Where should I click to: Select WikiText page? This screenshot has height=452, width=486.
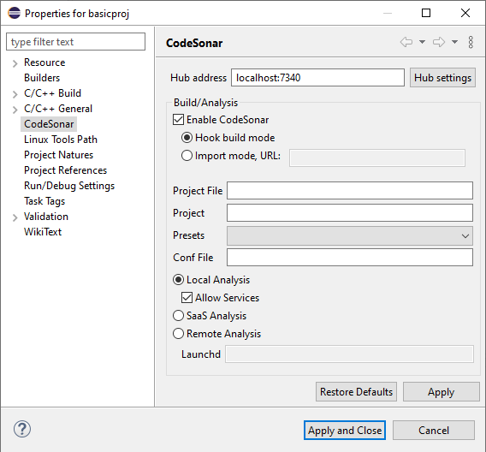(43, 232)
